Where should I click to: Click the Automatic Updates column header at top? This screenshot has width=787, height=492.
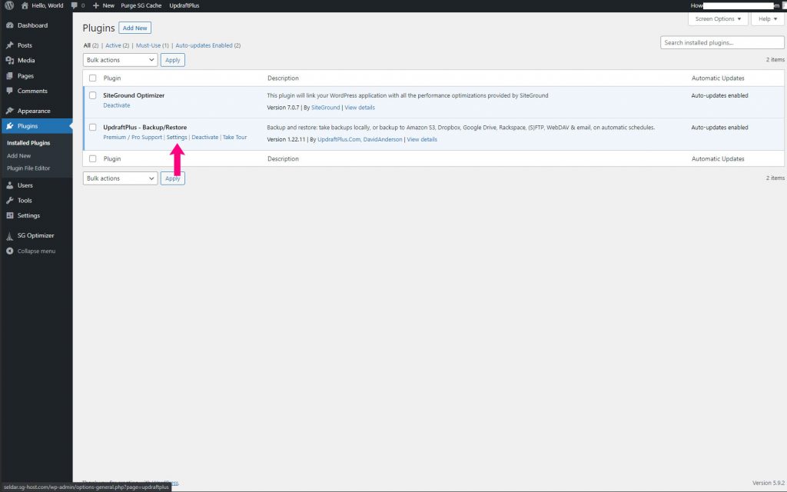point(718,78)
